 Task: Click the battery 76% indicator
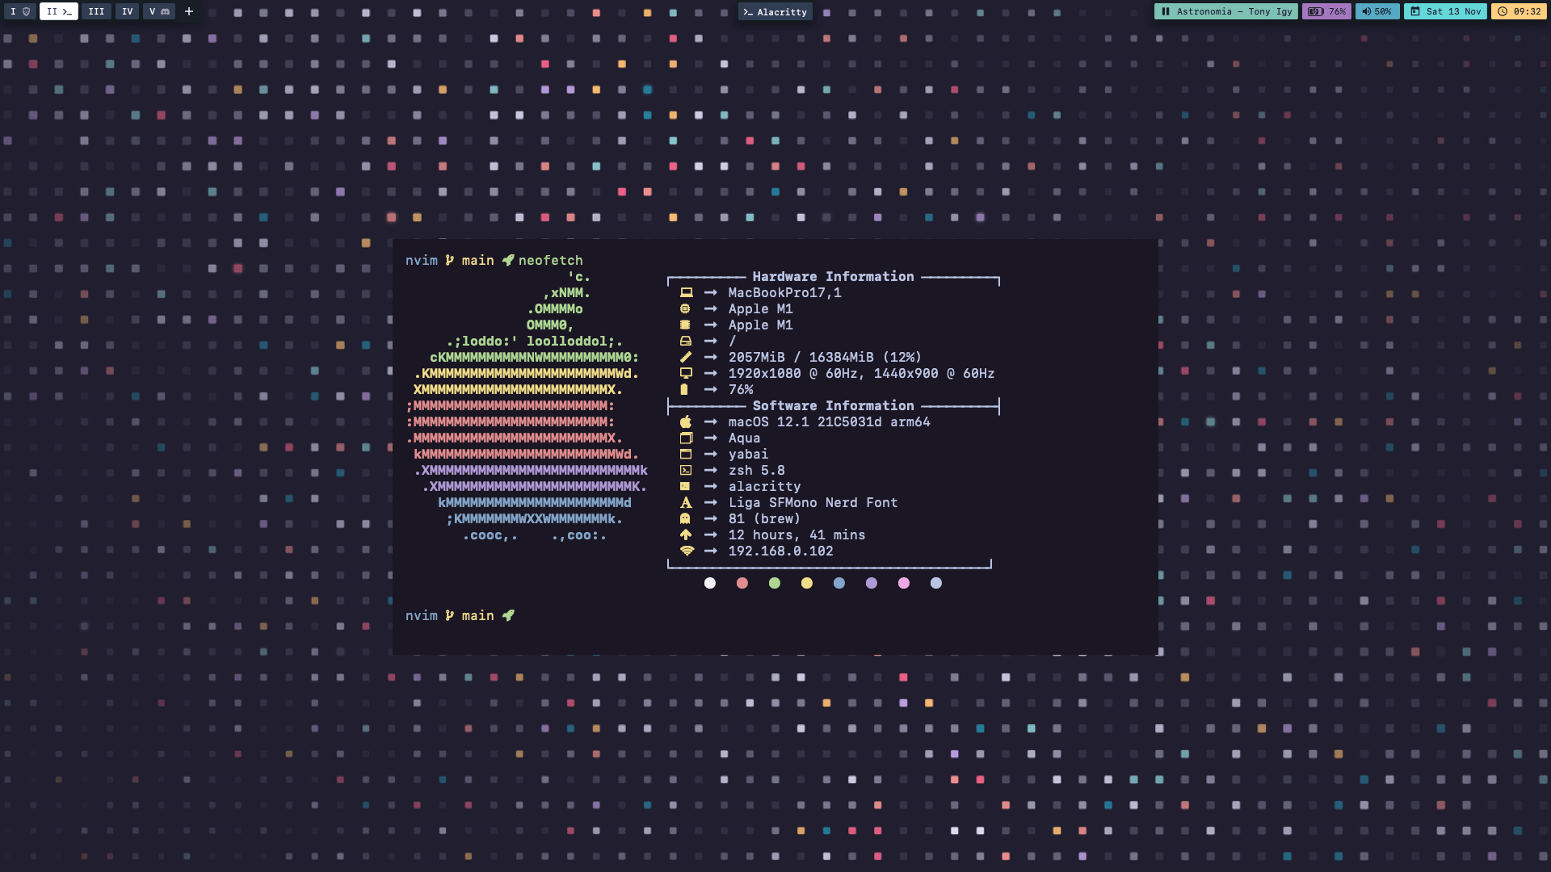[x=1326, y=11]
